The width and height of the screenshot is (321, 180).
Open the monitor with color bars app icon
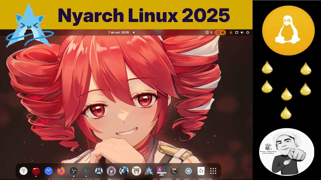(162, 171)
